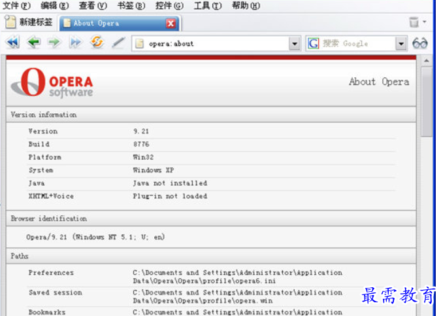441x316 pixels.
Task: Click the Paths section heading
Action: tap(20, 256)
